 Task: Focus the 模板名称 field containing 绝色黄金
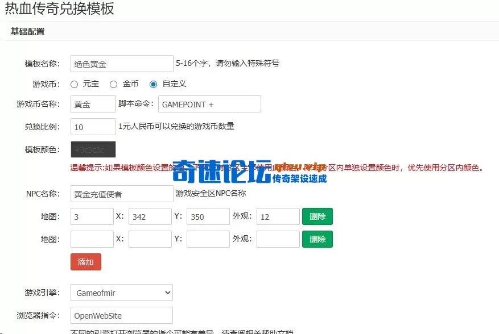[x=122, y=64]
